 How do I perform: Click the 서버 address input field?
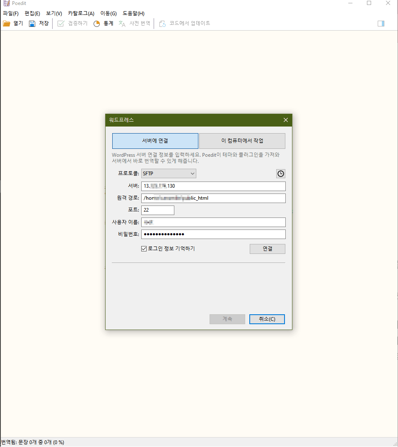(x=213, y=186)
